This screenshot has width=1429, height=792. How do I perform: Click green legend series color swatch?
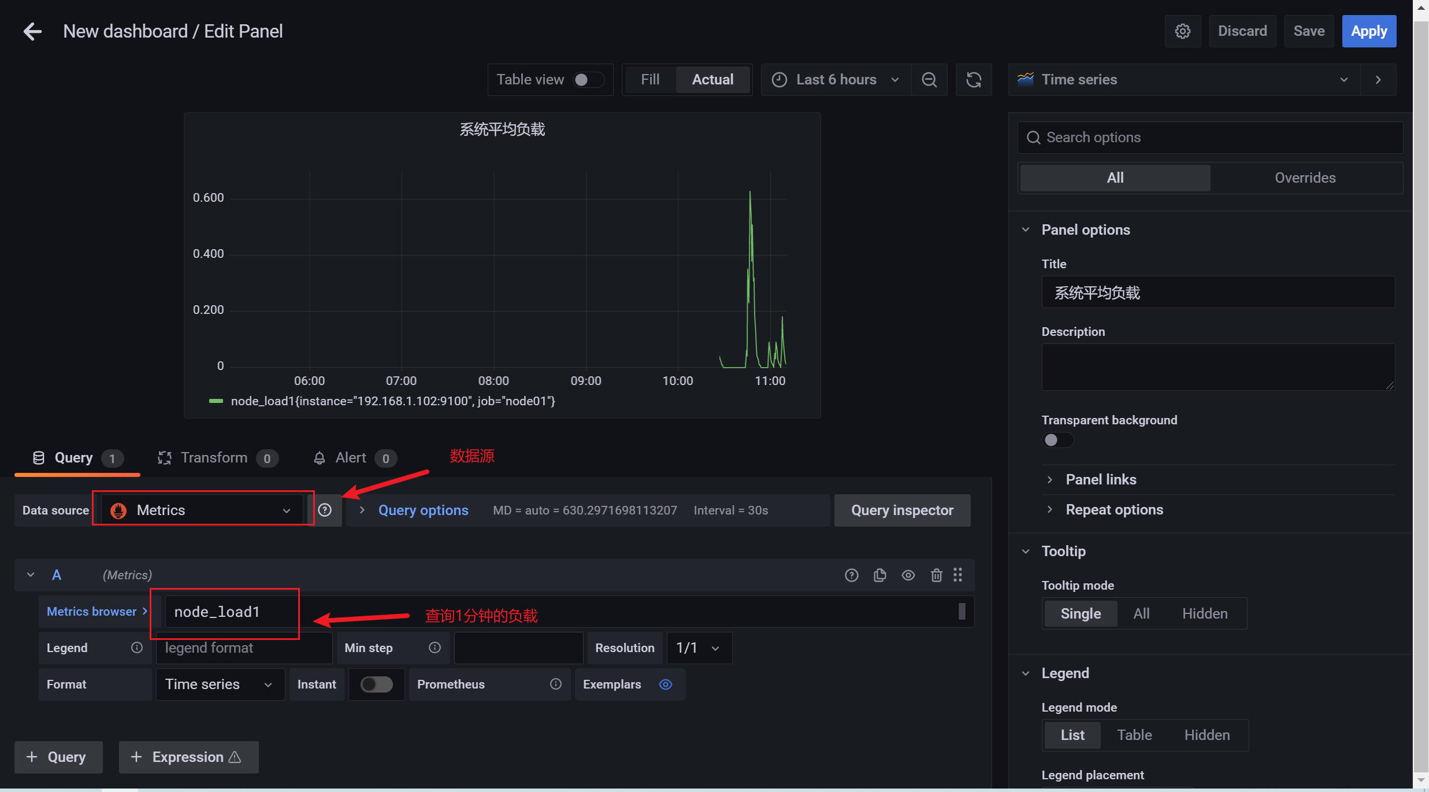pos(216,401)
